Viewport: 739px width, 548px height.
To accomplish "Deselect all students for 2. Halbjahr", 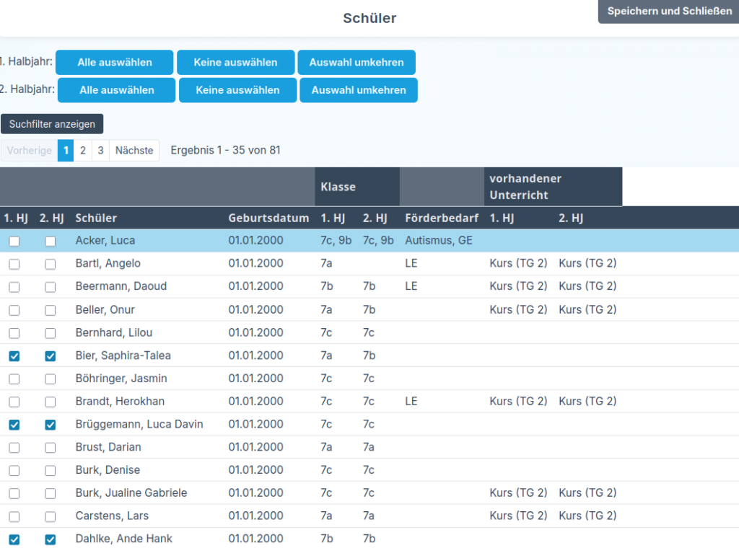I will tap(237, 90).
